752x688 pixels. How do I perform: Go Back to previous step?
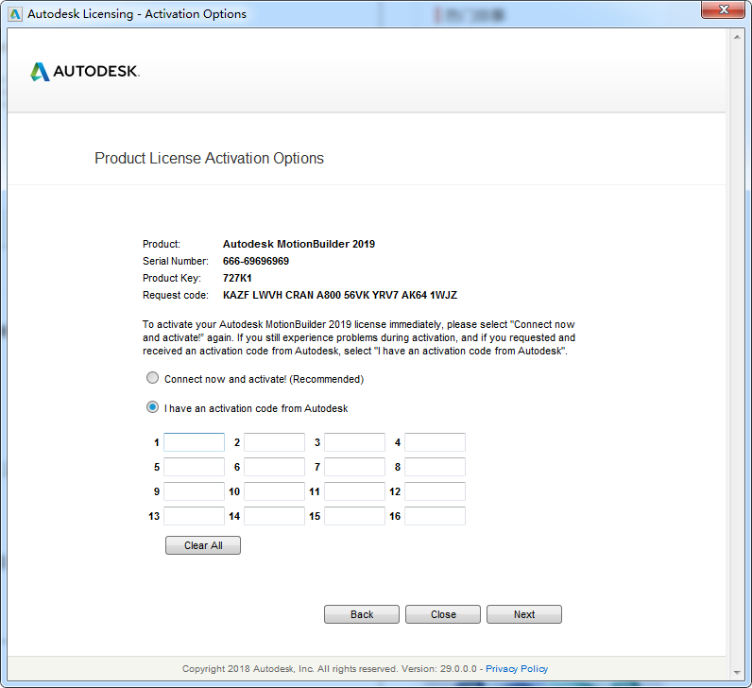pos(362,614)
